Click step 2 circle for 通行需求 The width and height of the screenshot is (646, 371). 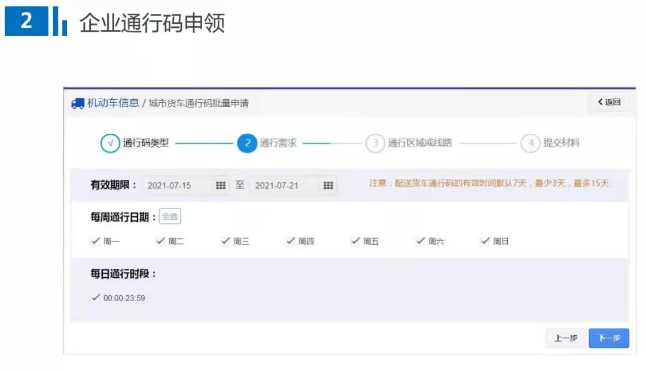click(x=247, y=143)
